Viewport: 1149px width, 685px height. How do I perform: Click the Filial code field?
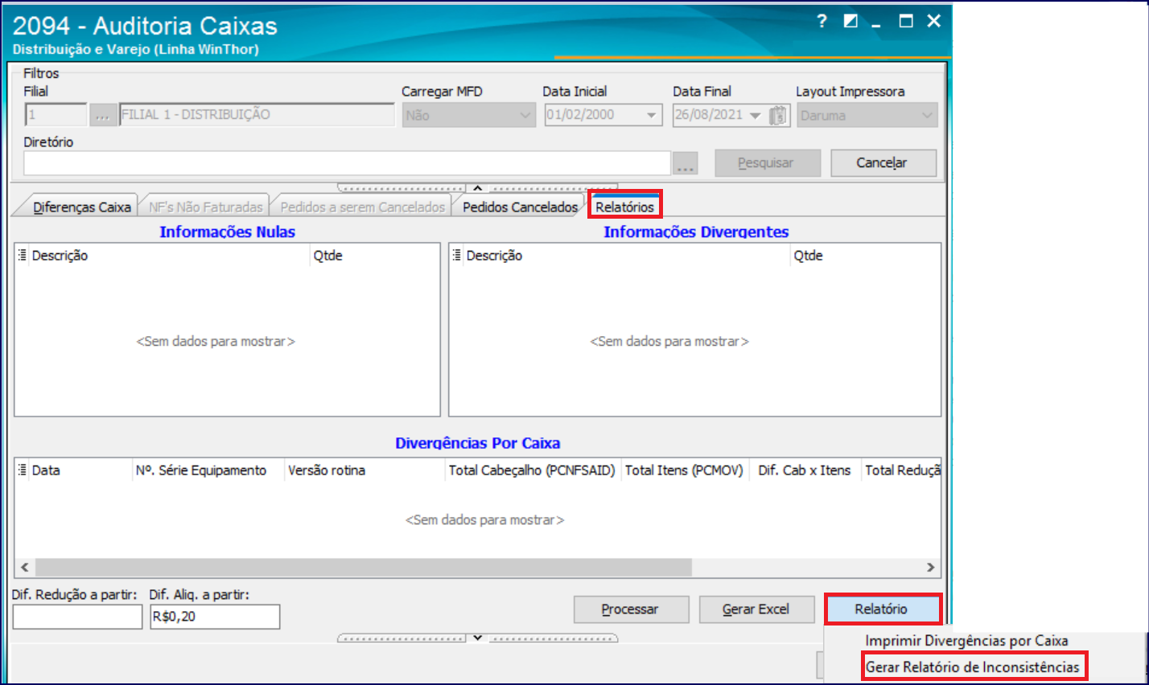click(56, 115)
